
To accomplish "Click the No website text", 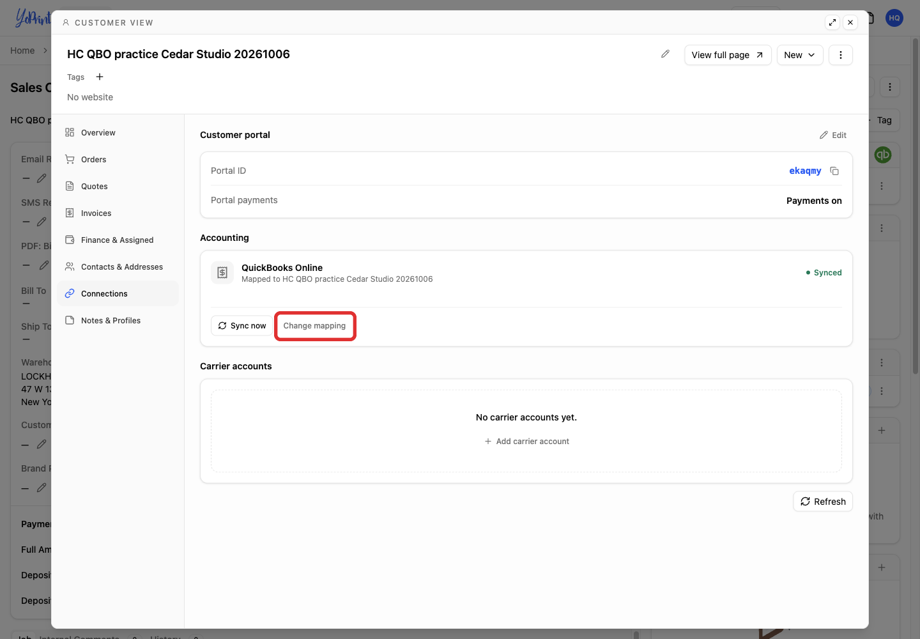I will pos(90,97).
